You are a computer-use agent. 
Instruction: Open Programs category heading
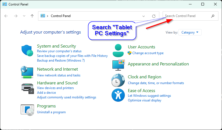click(46, 106)
